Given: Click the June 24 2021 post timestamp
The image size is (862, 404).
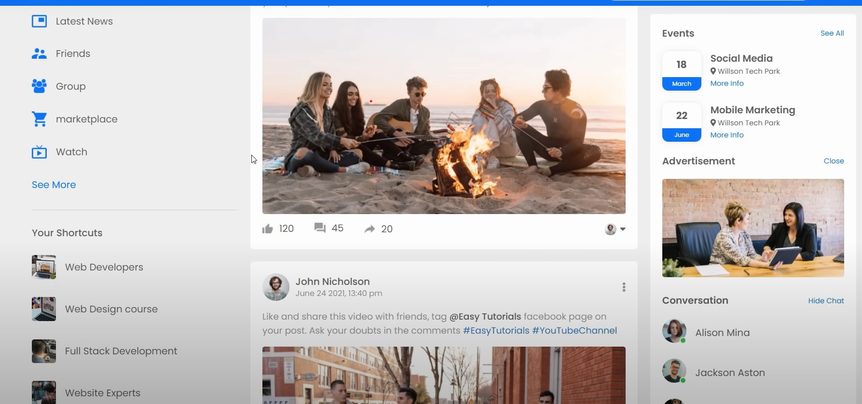Looking at the screenshot, I should coord(339,293).
